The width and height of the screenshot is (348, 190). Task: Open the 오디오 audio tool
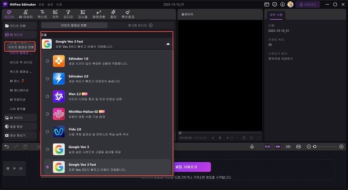tap(68, 14)
